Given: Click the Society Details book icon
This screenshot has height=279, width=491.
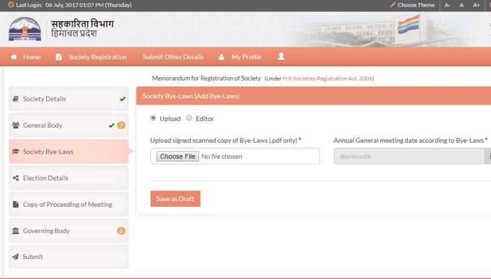Looking at the screenshot, I should pyautogui.click(x=16, y=99).
